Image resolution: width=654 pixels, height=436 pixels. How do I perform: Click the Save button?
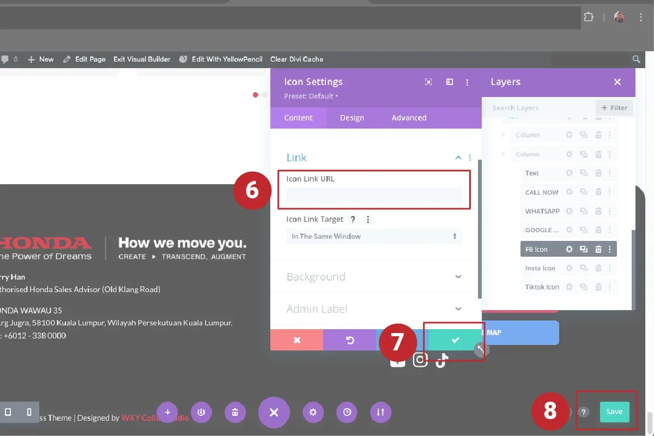(614, 412)
